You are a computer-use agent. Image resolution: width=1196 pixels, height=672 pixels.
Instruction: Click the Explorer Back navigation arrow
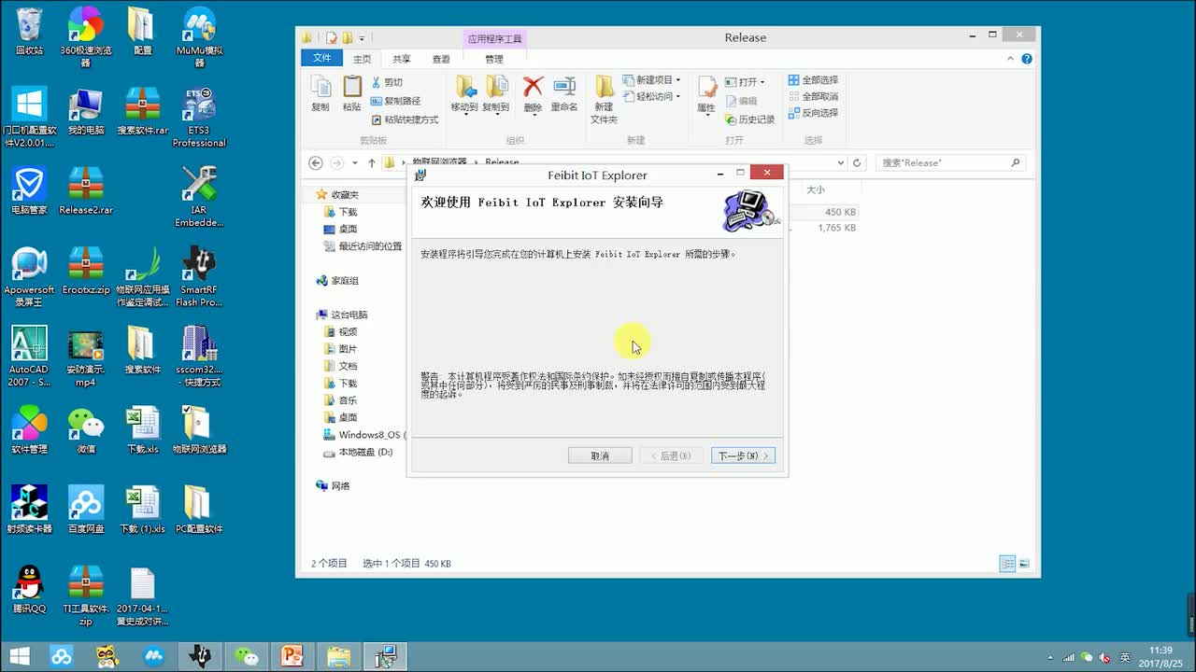316,162
